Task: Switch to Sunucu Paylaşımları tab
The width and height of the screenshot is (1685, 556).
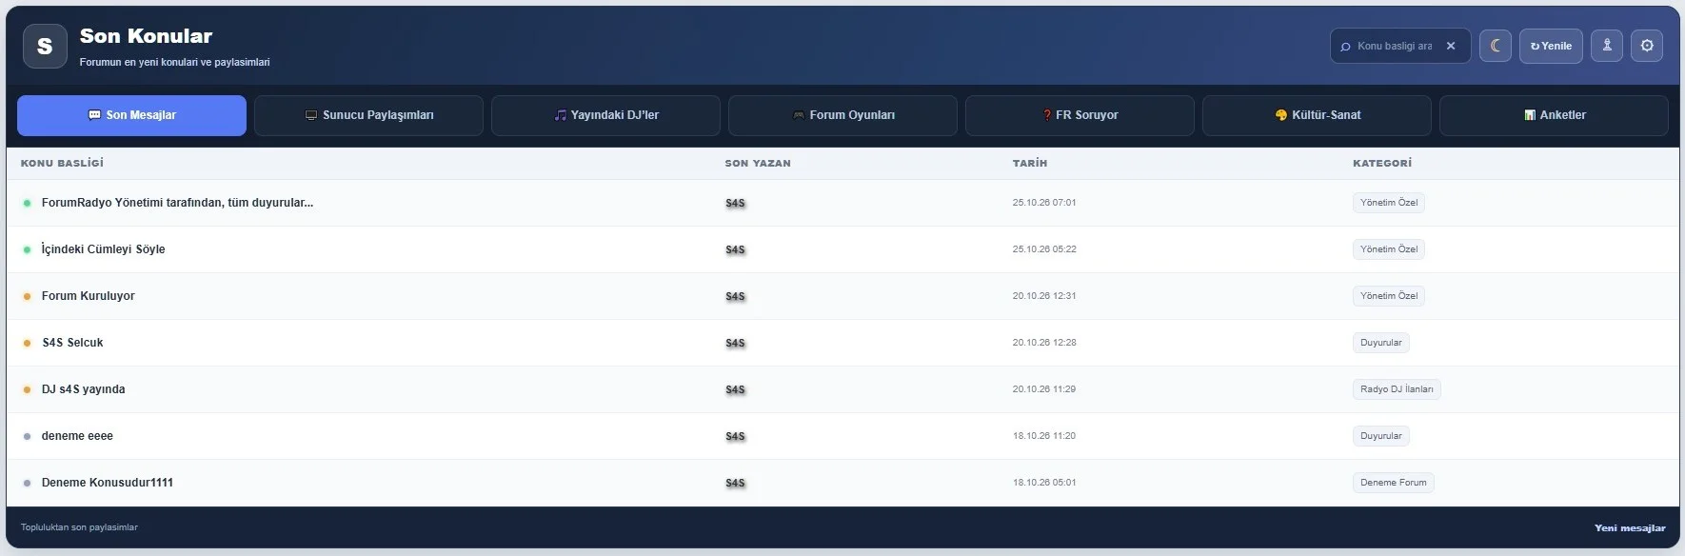Action: click(x=368, y=115)
